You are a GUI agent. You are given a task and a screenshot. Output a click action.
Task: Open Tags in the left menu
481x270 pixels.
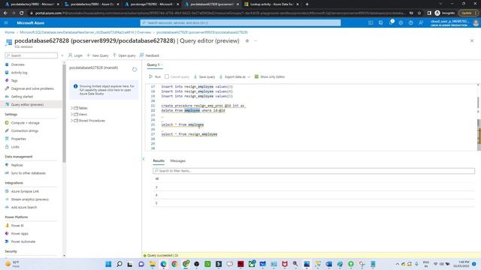coord(14,80)
